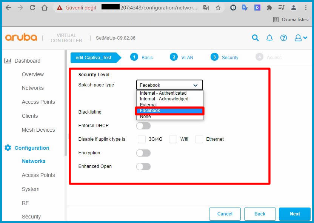Open the Splash page type dropdown
The image size is (314, 223).
(x=169, y=85)
